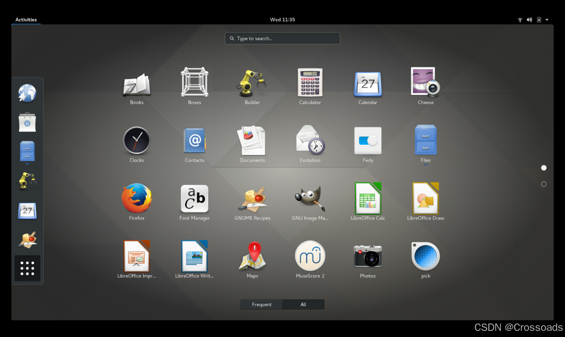Image resolution: width=565 pixels, height=337 pixels.
Task: Click the volume speaker icon
Action: (529, 20)
